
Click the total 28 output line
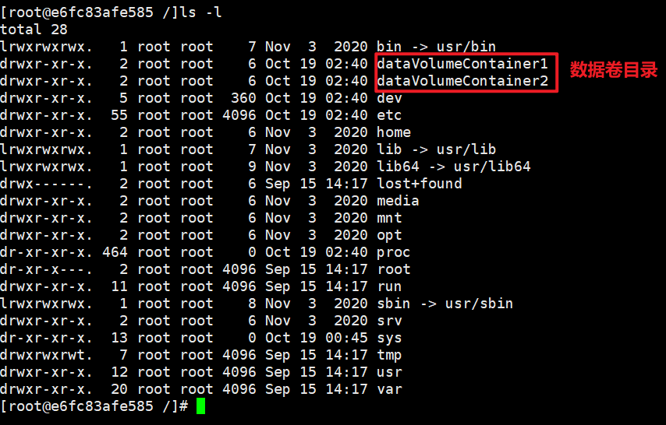click(x=34, y=30)
